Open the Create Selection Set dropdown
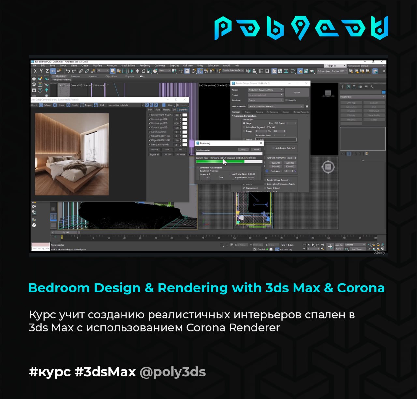The image size is (417, 399). click(233, 70)
